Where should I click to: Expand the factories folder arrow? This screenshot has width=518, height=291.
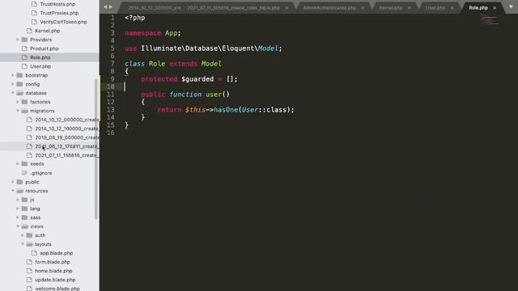18,102
